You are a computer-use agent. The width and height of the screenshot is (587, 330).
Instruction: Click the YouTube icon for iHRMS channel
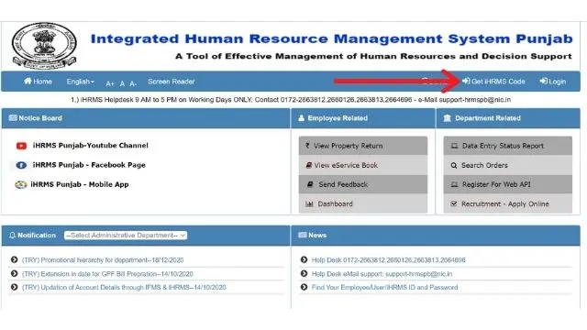click(21, 146)
